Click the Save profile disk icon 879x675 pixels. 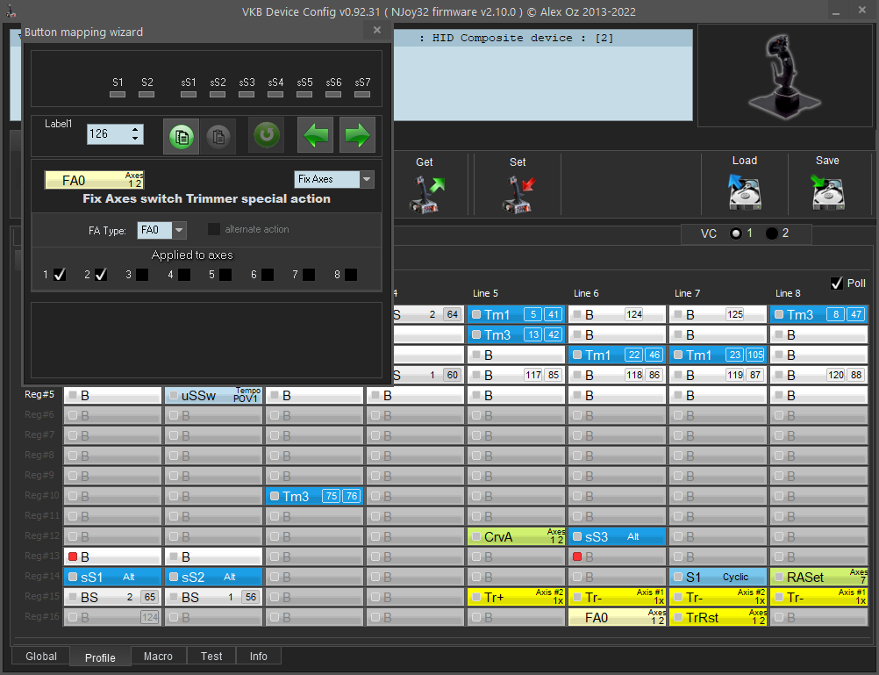(x=827, y=190)
